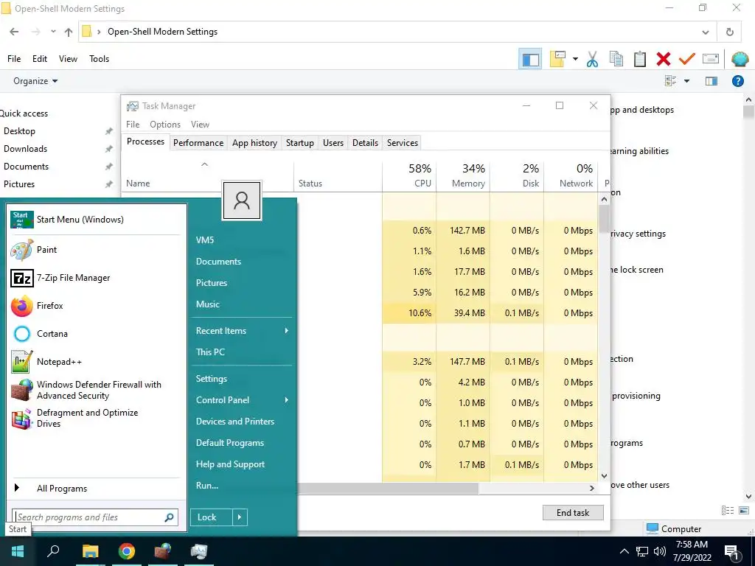Screen dimensions: 755x566
Task: Expand the Recent Items submenu
Action: (x=241, y=331)
